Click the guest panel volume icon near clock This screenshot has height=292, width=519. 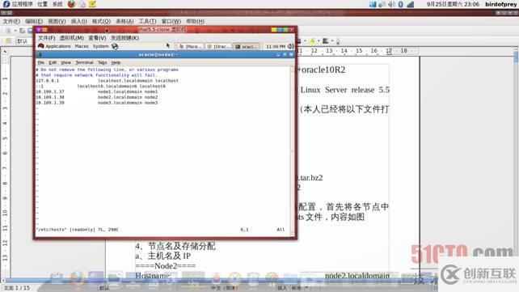(290, 46)
